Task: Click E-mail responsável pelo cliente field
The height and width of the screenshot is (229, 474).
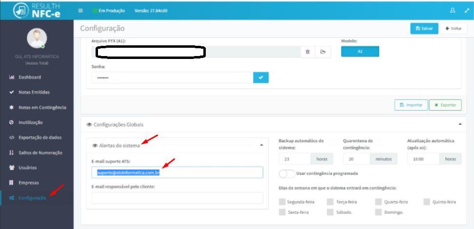Action: 177,198
